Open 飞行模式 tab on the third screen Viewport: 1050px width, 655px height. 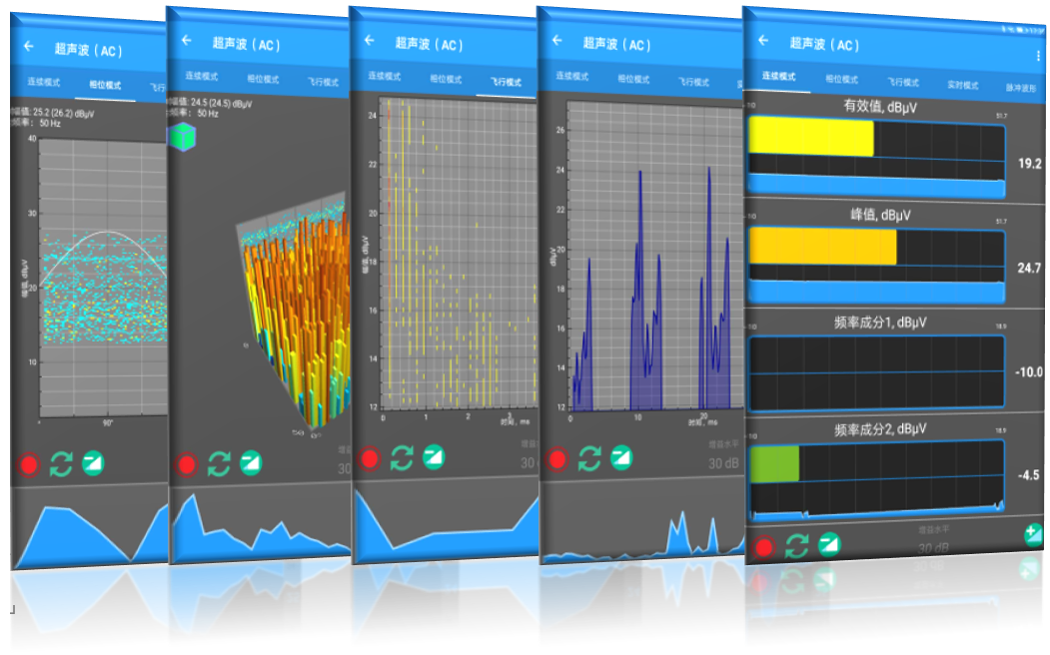(506, 81)
